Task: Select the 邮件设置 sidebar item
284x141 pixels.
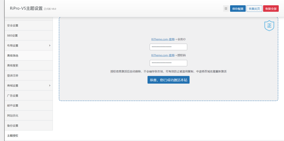Action: [x=13, y=105]
